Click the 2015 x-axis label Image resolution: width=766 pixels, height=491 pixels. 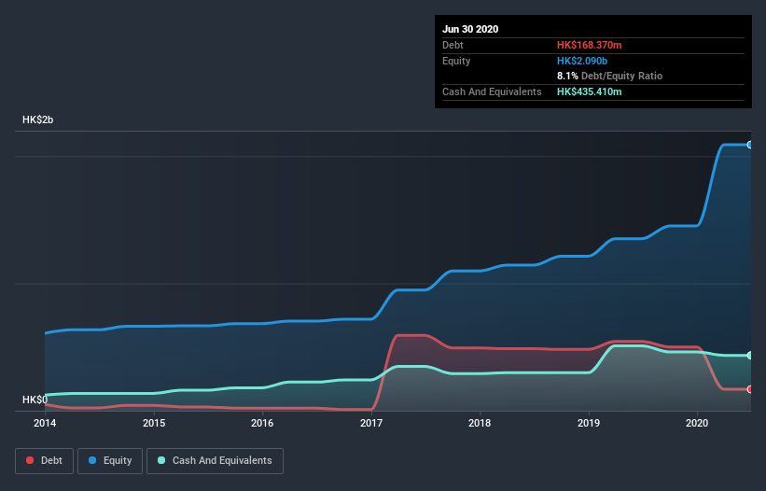click(154, 423)
